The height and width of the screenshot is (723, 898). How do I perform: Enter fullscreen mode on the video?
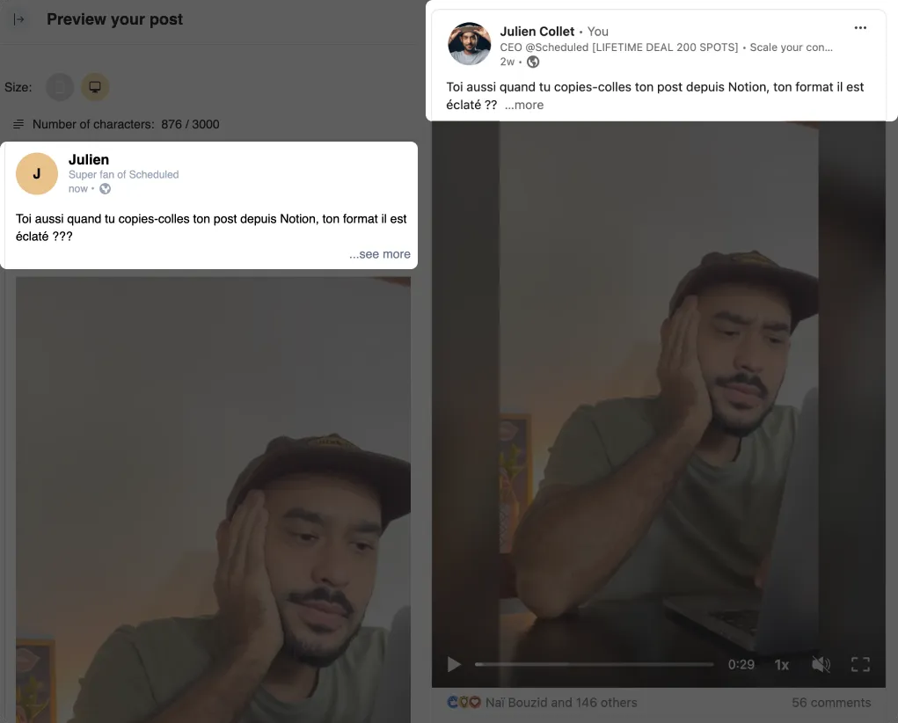coord(860,664)
